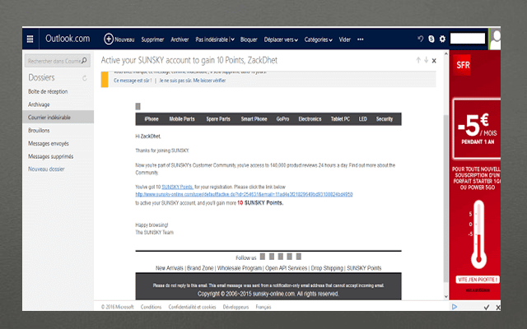Click the ad checkmark icon
Image resolution: width=527 pixels, height=329 pixels.
(487, 307)
